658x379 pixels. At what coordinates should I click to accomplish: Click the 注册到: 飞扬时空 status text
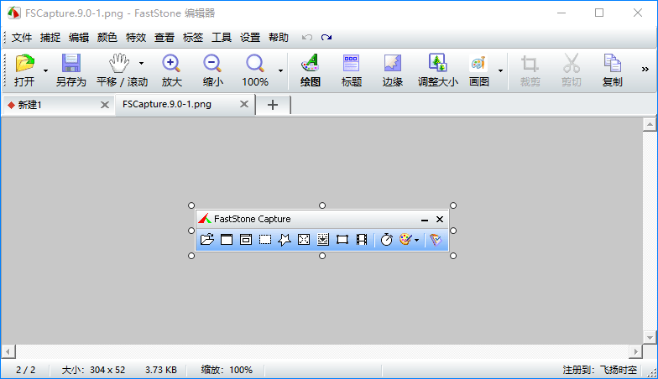click(x=599, y=370)
